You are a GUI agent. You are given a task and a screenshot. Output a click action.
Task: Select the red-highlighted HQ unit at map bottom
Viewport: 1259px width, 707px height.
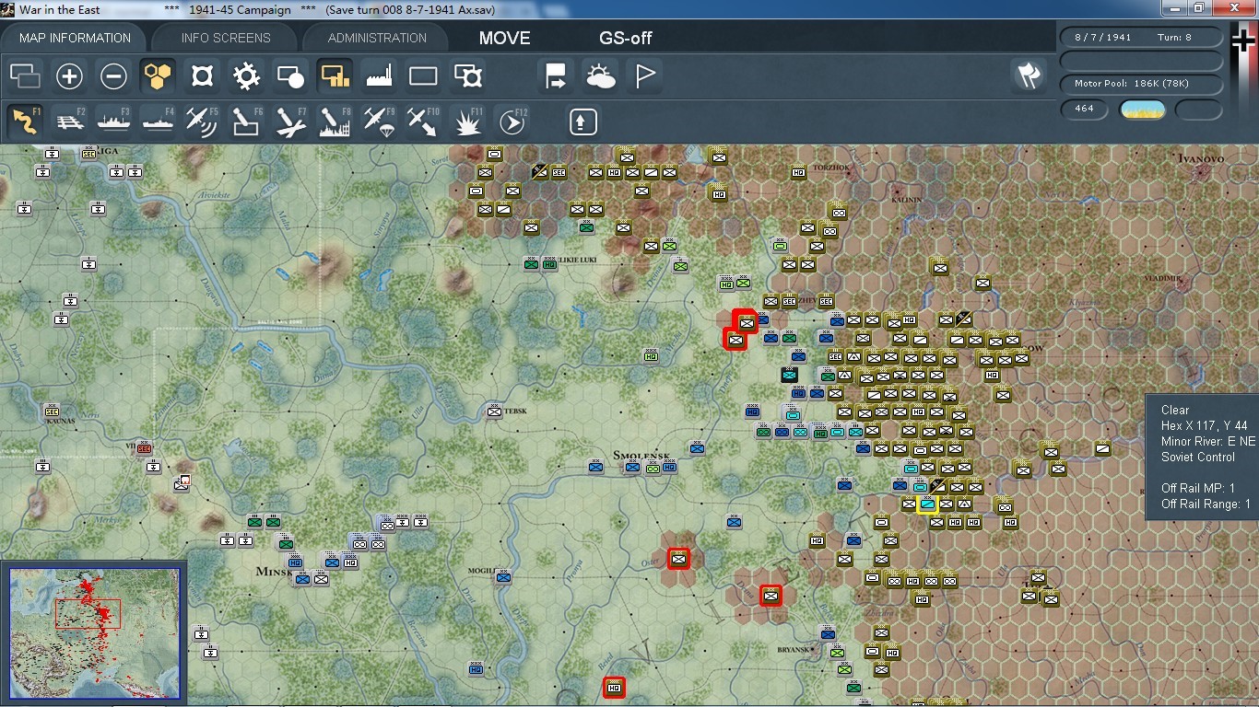coord(615,687)
